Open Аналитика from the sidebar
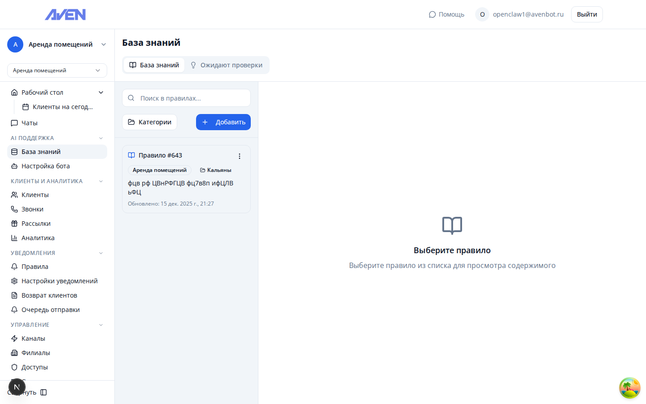 coord(38,238)
